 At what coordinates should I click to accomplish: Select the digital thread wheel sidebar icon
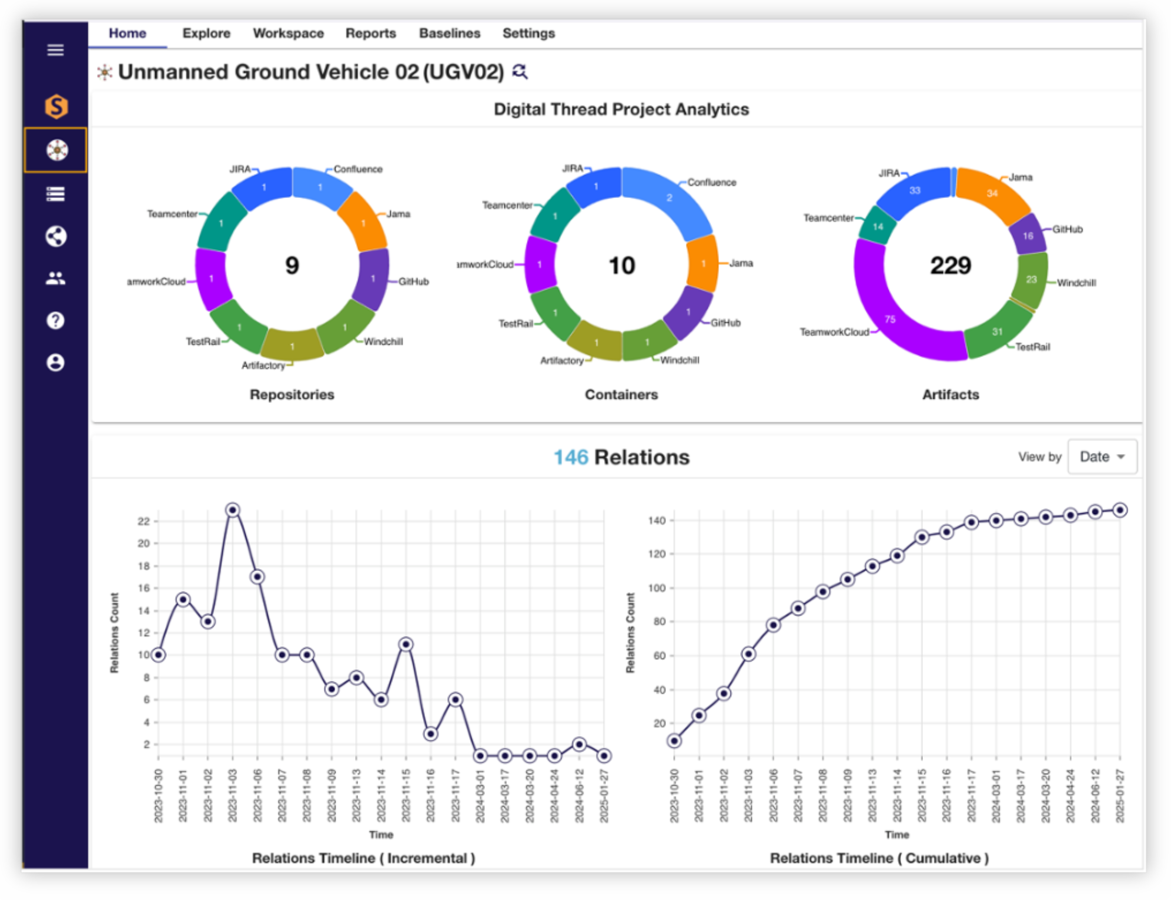[56, 150]
